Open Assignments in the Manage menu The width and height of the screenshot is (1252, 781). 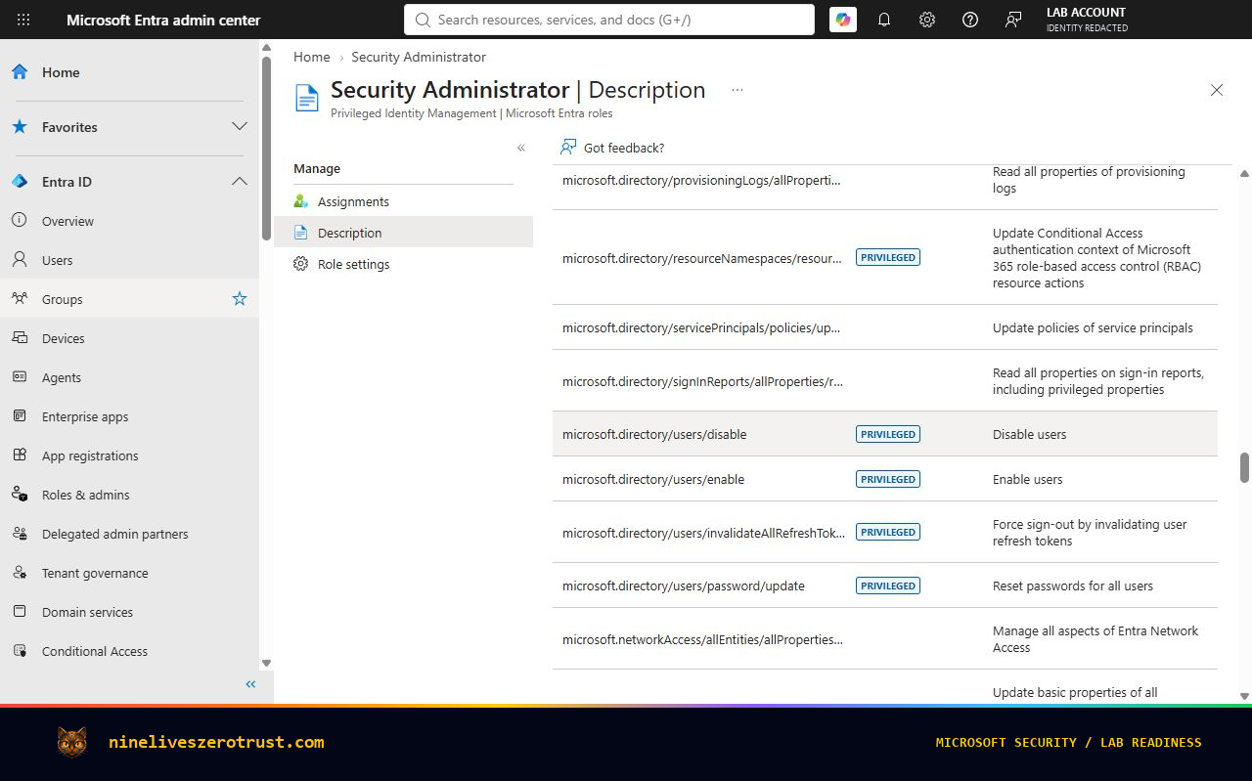point(353,201)
